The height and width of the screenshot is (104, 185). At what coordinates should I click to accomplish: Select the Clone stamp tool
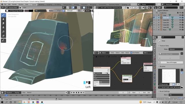(3, 27)
